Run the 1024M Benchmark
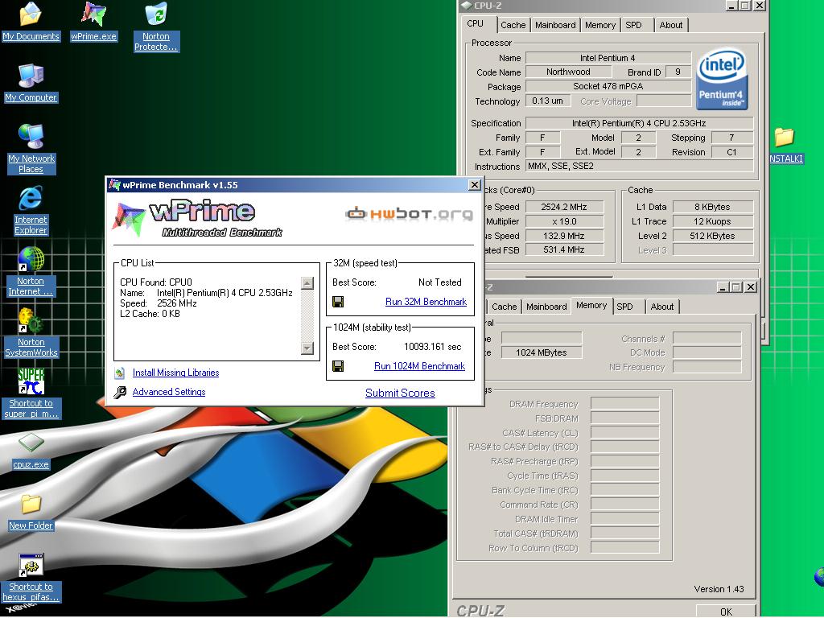824x618 pixels. point(419,366)
